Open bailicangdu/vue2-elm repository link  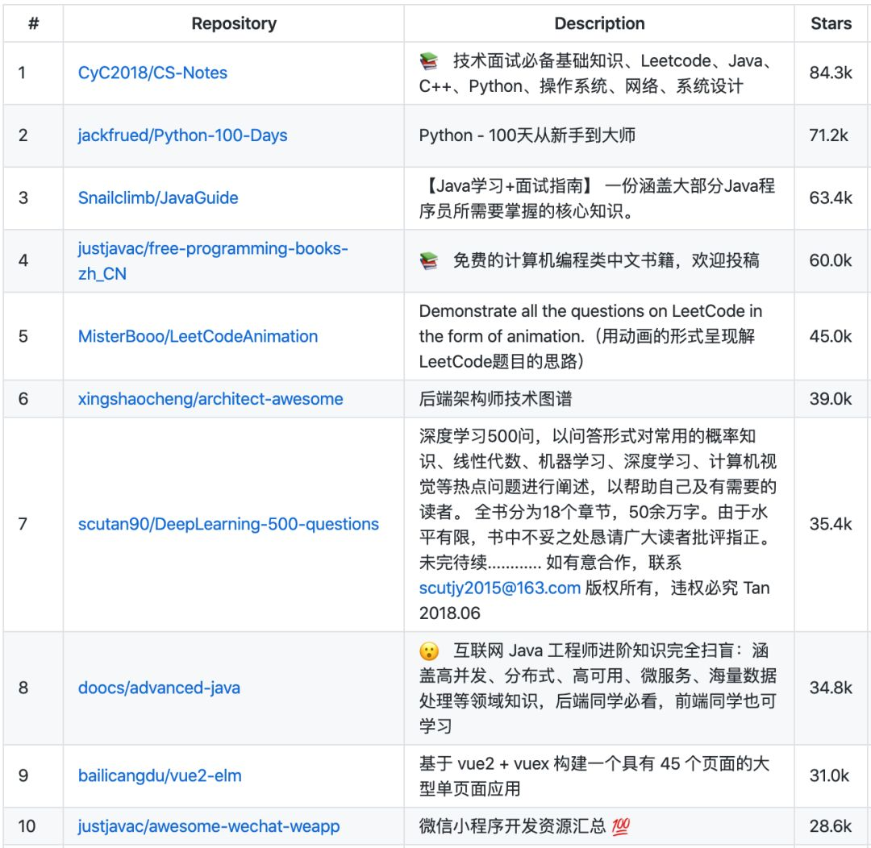tap(160, 775)
